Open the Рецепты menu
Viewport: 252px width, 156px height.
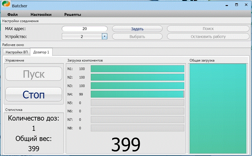(73, 14)
